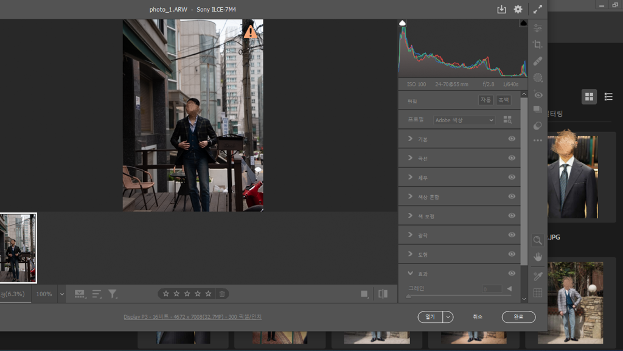Toggle visibility eye for 기본 panel
The height and width of the screenshot is (351, 623).
pyautogui.click(x=512, y=139)
